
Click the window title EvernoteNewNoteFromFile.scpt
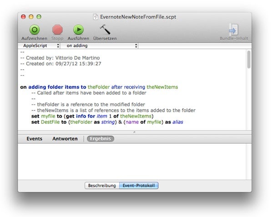138,17
